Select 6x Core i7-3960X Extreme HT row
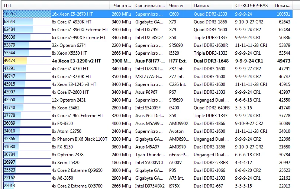Image resolution: width=300 pixels, height=189 pixels. coord(148,30)
